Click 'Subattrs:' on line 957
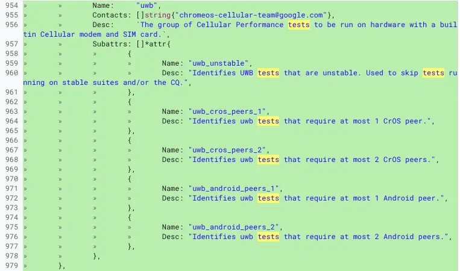The width and height of the screenshot is (460, 271). [x=112, y=44]
